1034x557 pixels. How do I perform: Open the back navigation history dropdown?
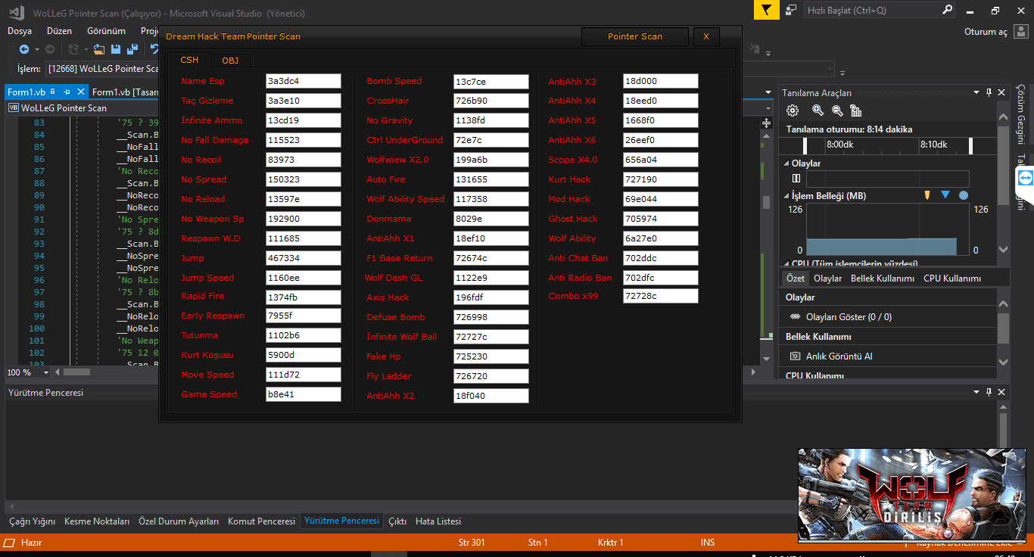[x=36, y=49]
